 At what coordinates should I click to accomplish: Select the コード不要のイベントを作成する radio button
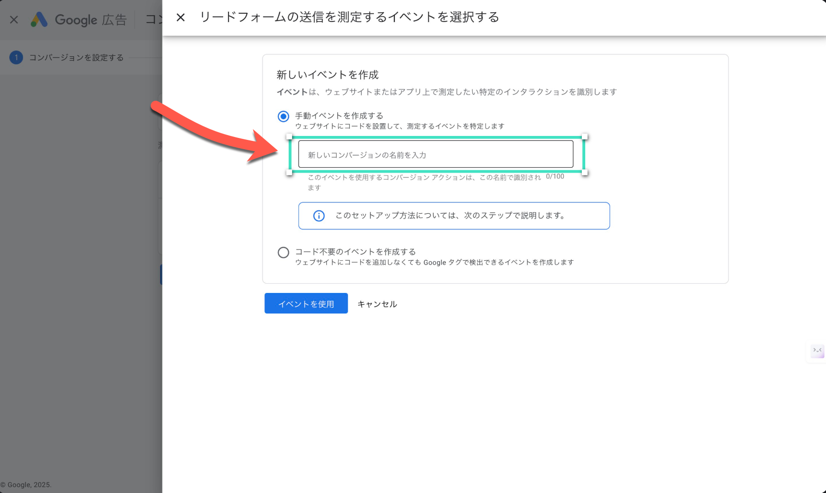(283, 252)
